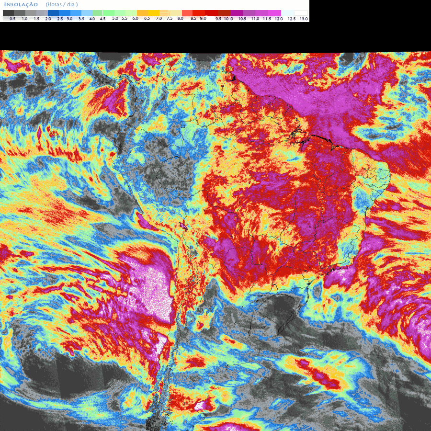The width and height of the screenshot is (431, 431).
Task: Click the 0.5 legend value
Action: click(12, 19)
